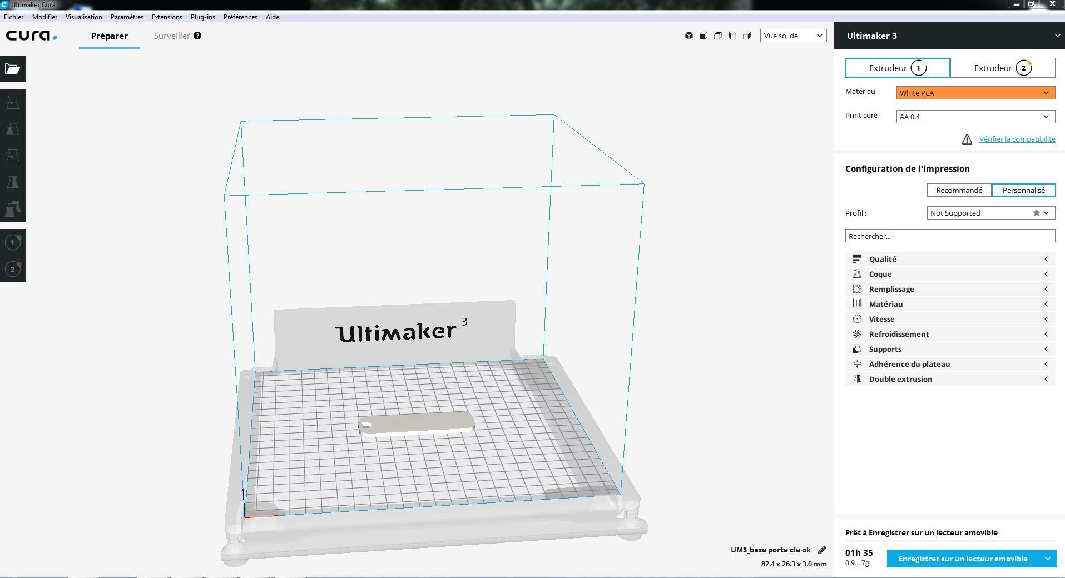This screenshot has width=1065, height=578.
Task: Click the Remplissage category icon
Action: click(857, 289)
